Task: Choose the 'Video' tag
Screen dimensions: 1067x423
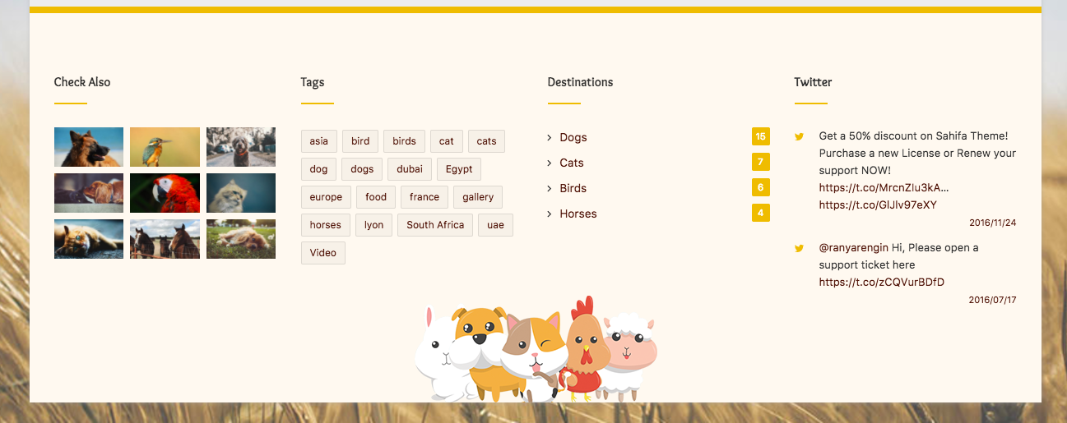Action: pos(323,253)
